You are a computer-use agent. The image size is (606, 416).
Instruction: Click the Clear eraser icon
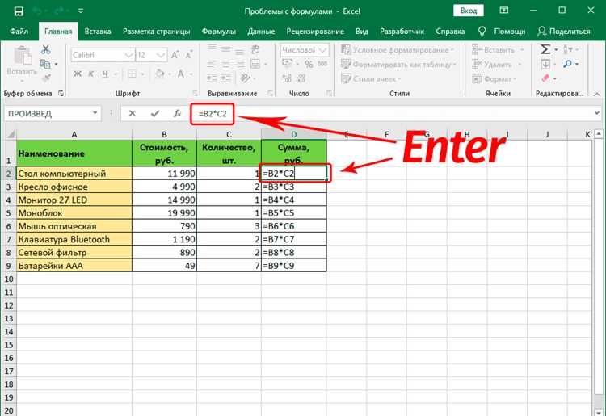click(545, 78)
